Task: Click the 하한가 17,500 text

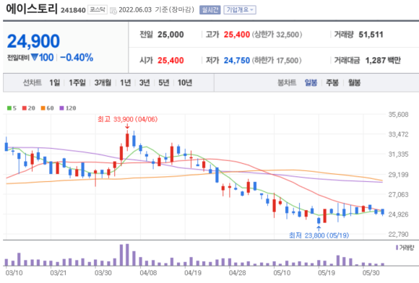Action: [277, 61]
